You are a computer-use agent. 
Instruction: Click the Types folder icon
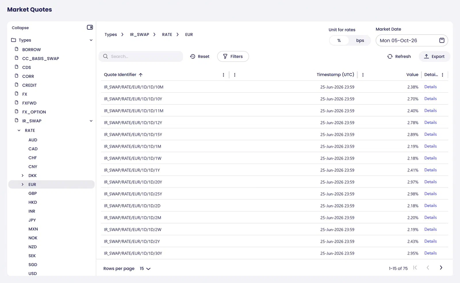point(14,40)
